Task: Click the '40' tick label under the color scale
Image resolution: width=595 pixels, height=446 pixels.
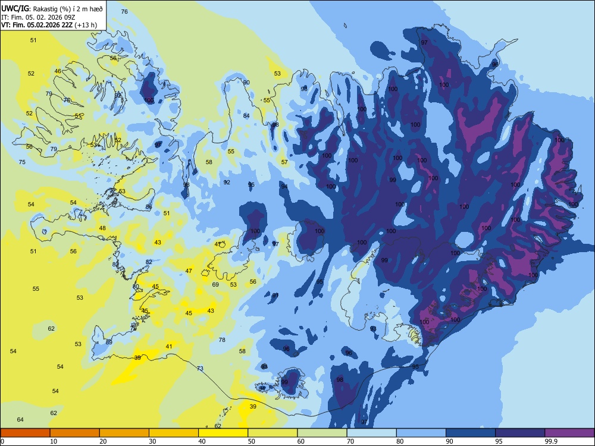Action: (202, 441)
